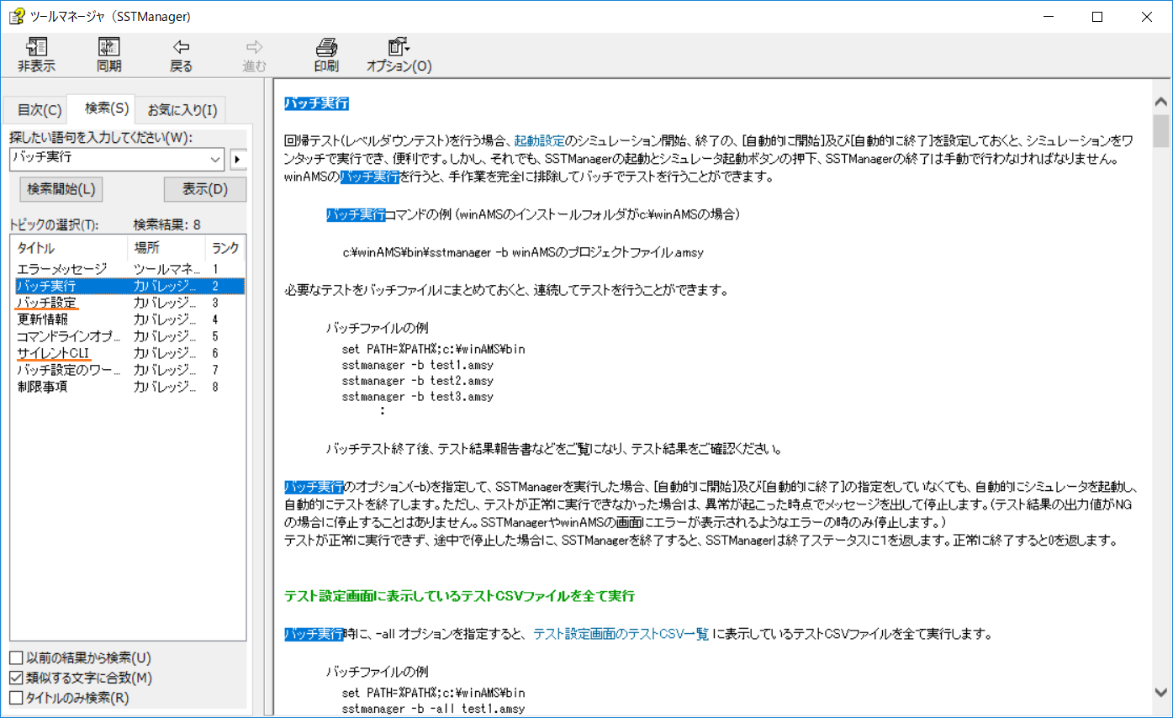This screenshot has width=1173, height=718.
Task: Click the command line sstmanager -b test1.amsy
Action: click(418, 365)
